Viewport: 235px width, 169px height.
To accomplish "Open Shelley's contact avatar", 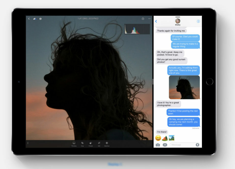I will [178, 21].
